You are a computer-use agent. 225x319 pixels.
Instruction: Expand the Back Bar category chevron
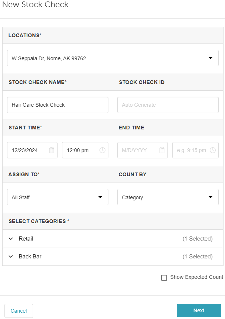(x=11, y=257)
